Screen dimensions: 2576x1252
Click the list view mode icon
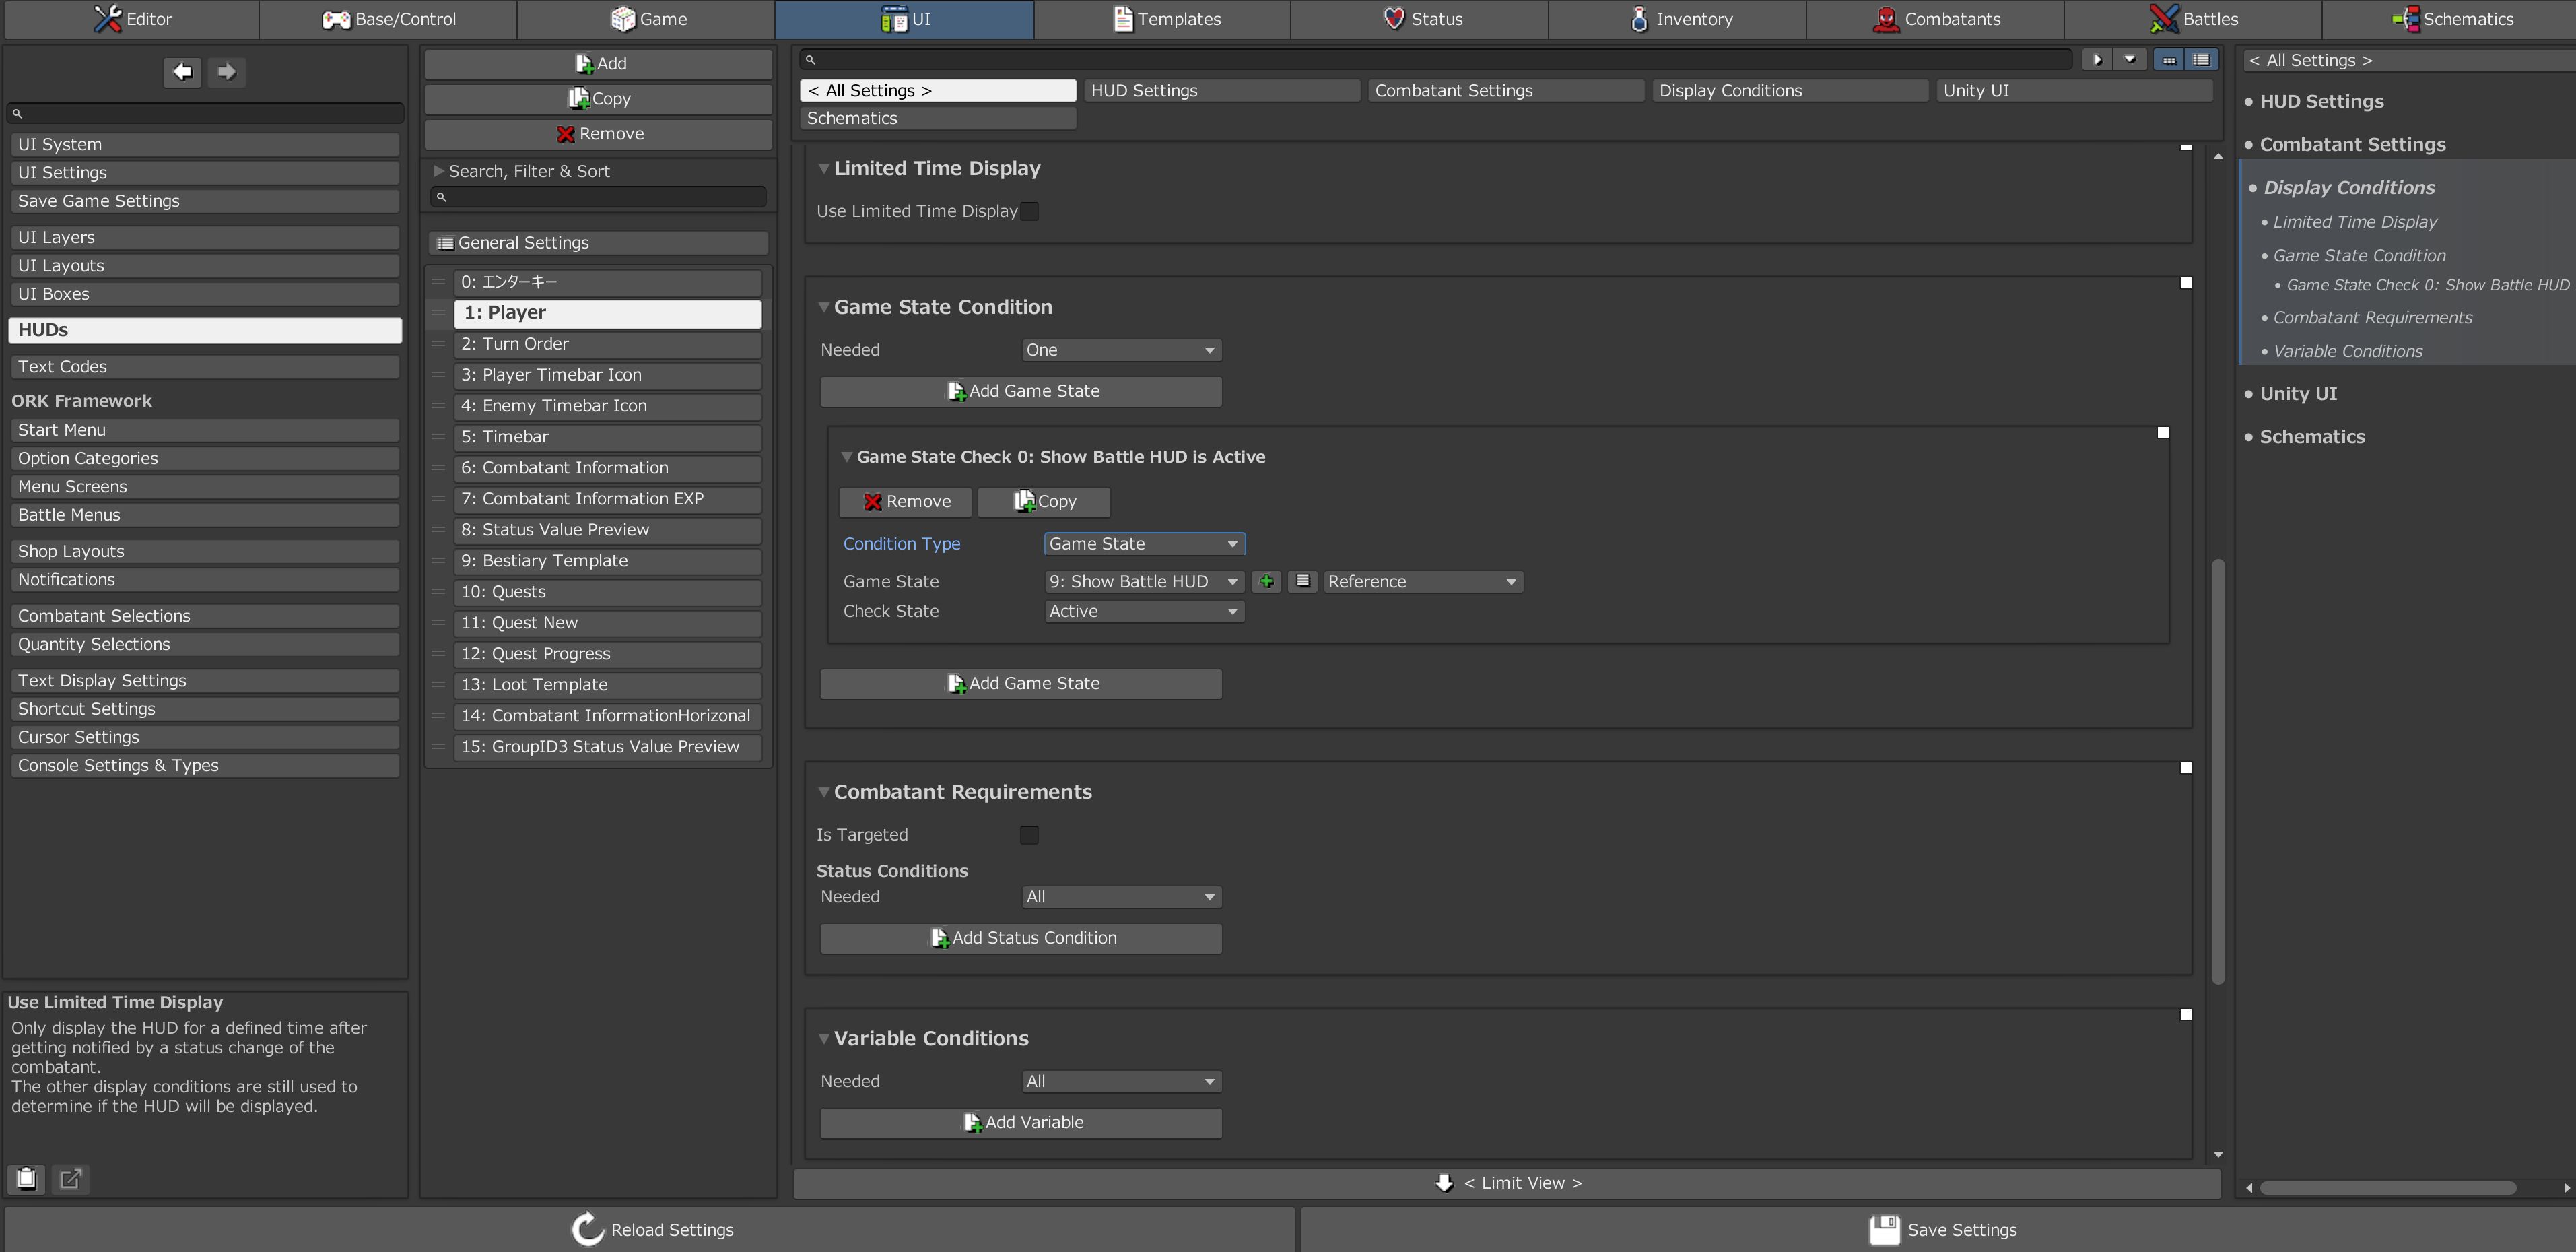[2201, 60]
